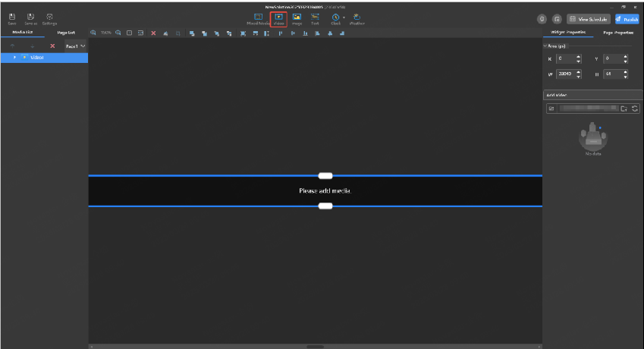Image resolution: width=644 pixels, height=349 pixels.
Task: Click the top edge handle of video widget
Action: (x=325, y=176)
